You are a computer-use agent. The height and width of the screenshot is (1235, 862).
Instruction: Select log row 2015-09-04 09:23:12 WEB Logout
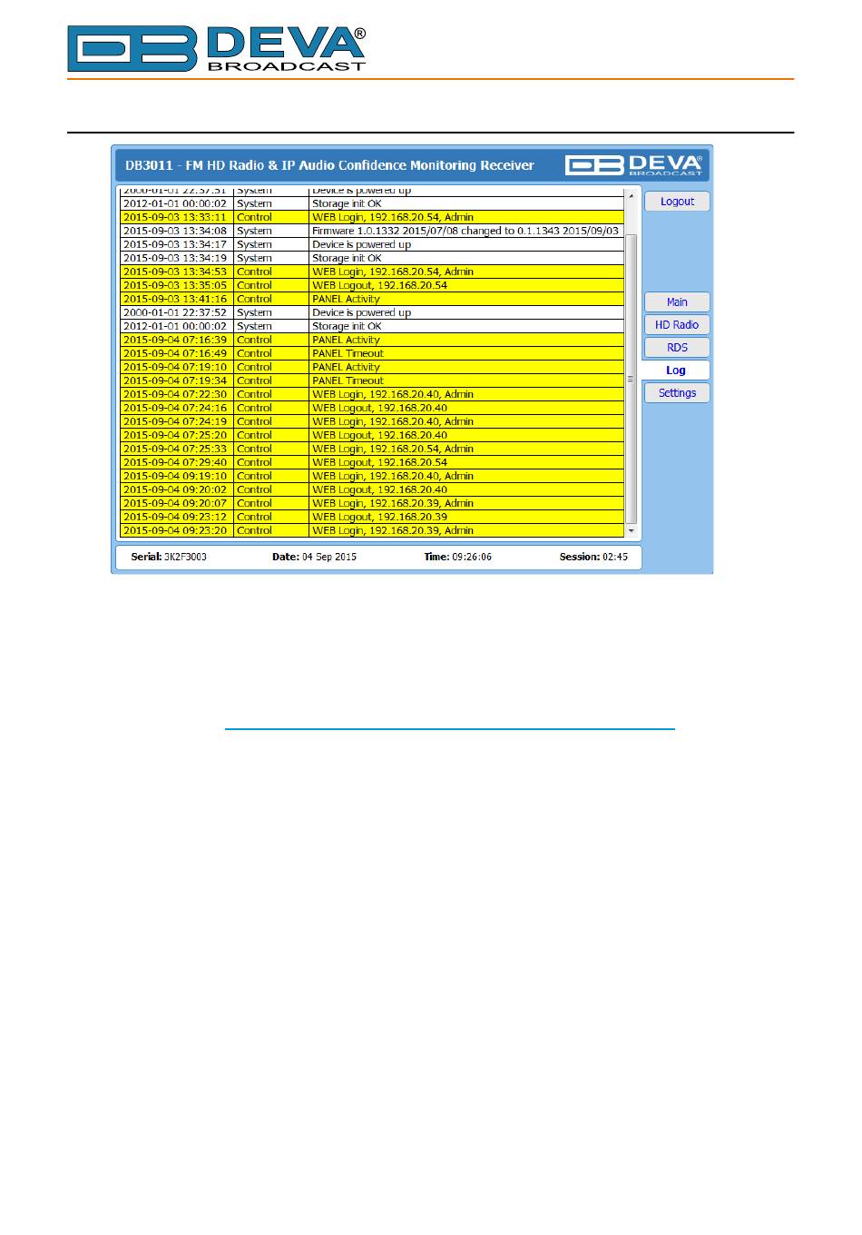click(372, 517)
